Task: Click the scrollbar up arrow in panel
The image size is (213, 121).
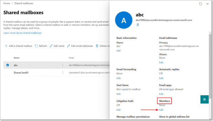Action: (210, 33)
